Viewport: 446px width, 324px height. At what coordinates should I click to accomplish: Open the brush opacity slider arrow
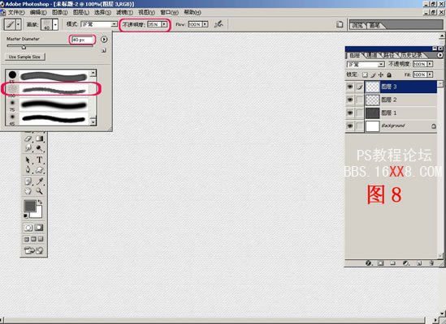tap(164, 24)
